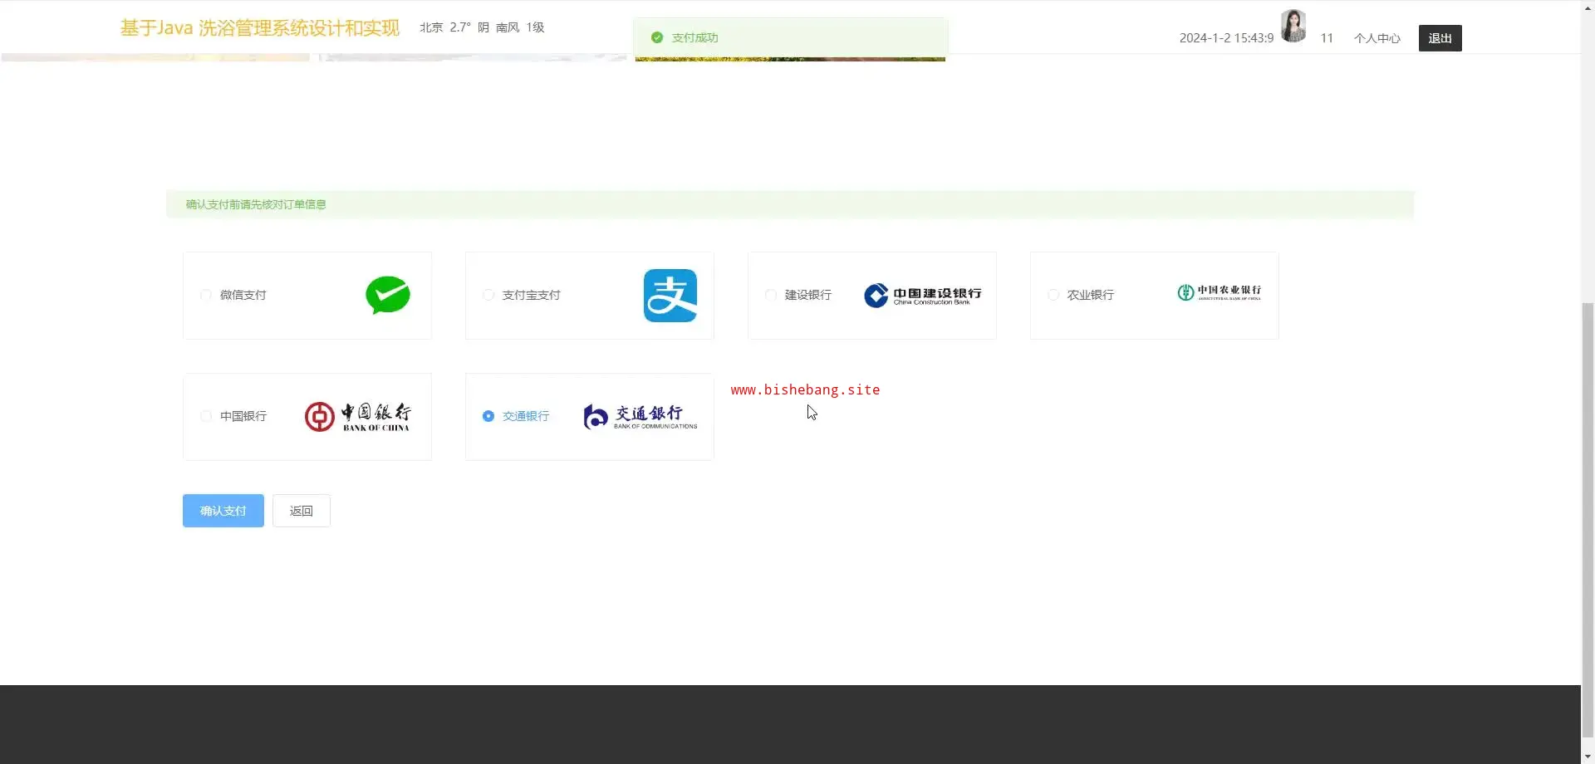The image size is (1595, 764).
Task: Click the page vertical scrollbar thumb
Action: point(1588,519)
